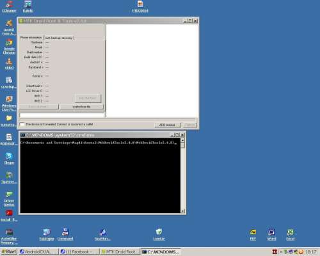Open the Driver Genius desktop icon
Viewport: 320px width, 256px height.
click(x=9, y=199)
